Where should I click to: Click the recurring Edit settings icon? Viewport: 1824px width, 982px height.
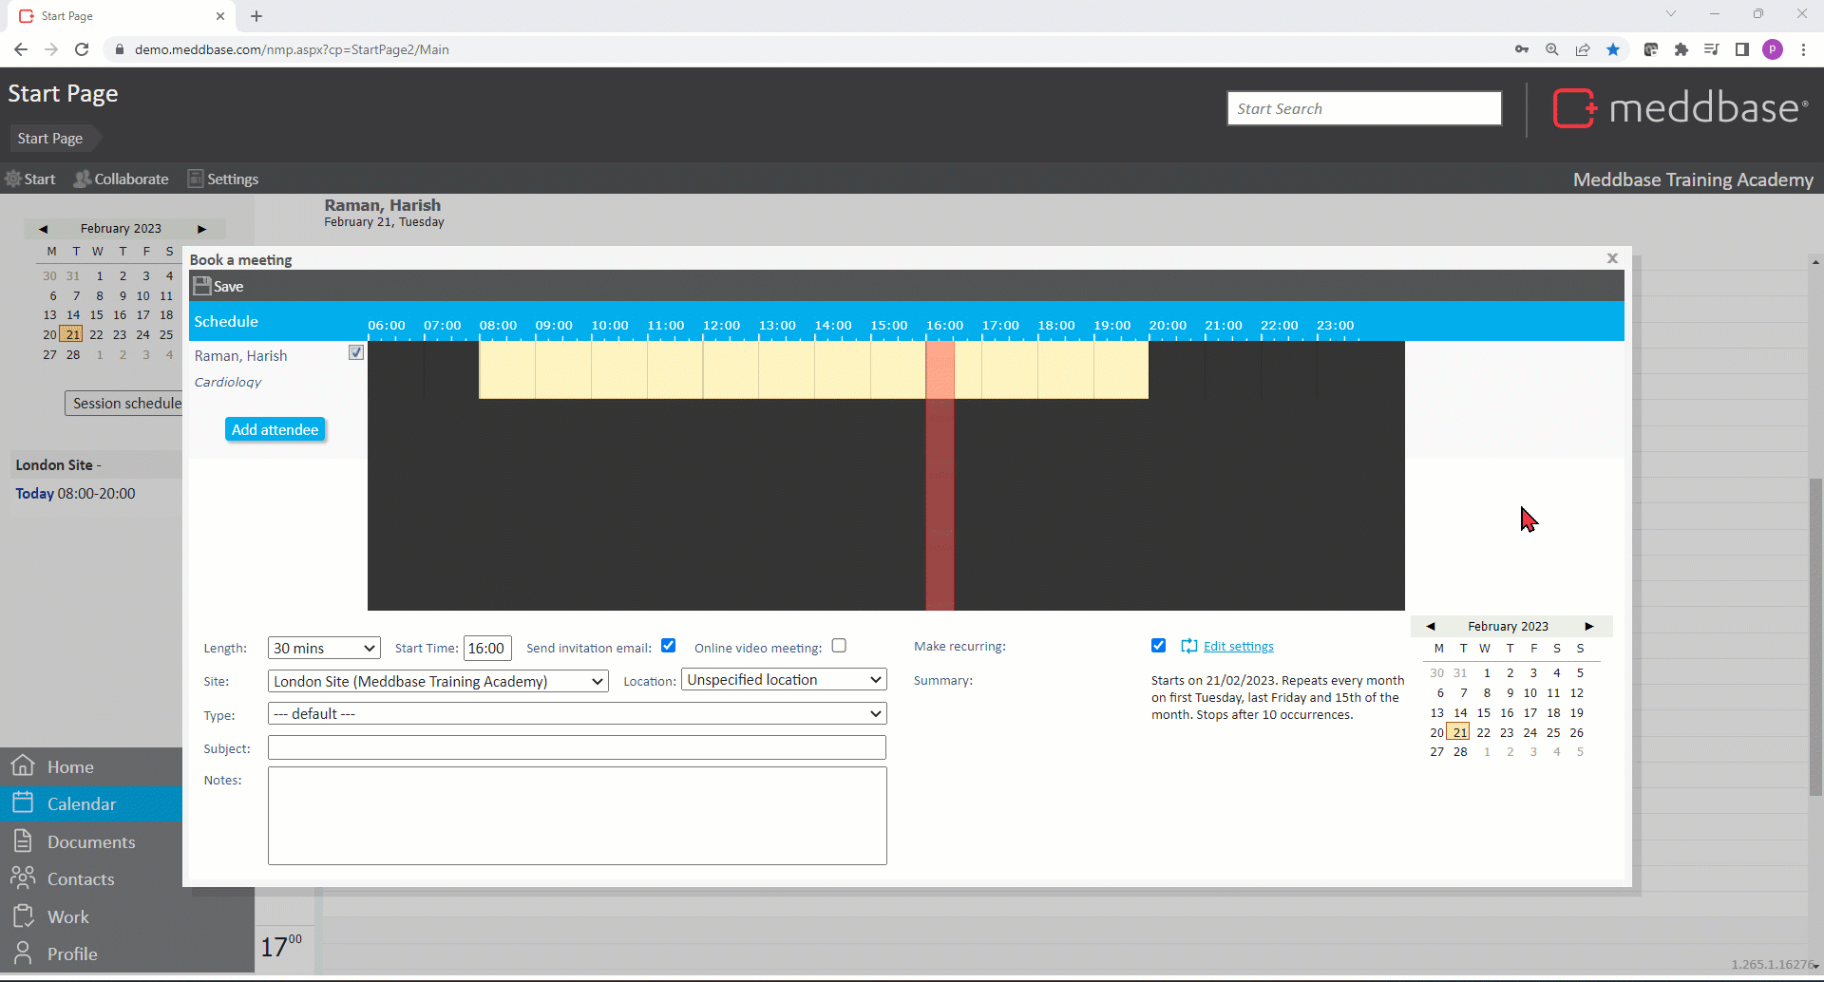1188,646
